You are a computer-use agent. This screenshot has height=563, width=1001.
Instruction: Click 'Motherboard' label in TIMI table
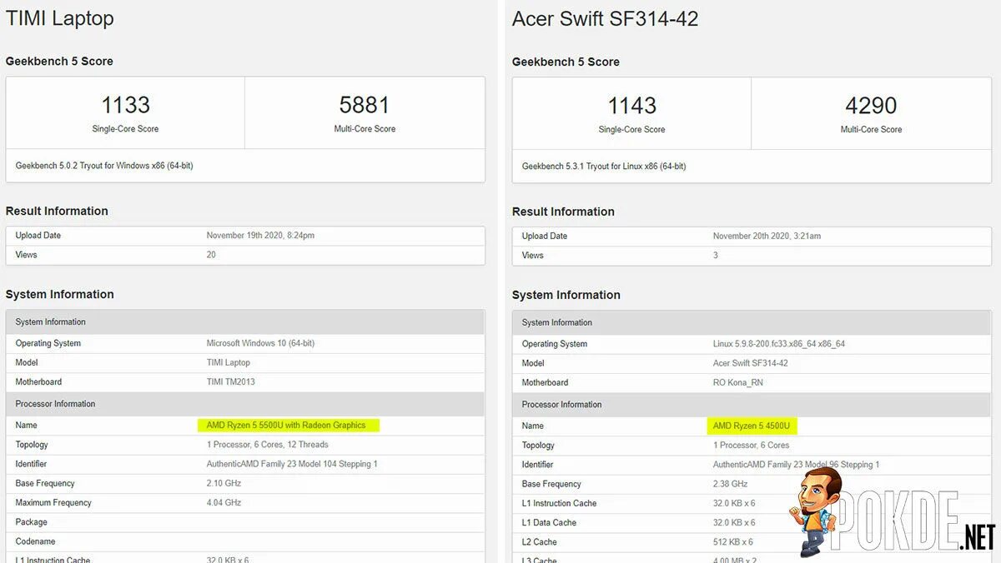38,382
